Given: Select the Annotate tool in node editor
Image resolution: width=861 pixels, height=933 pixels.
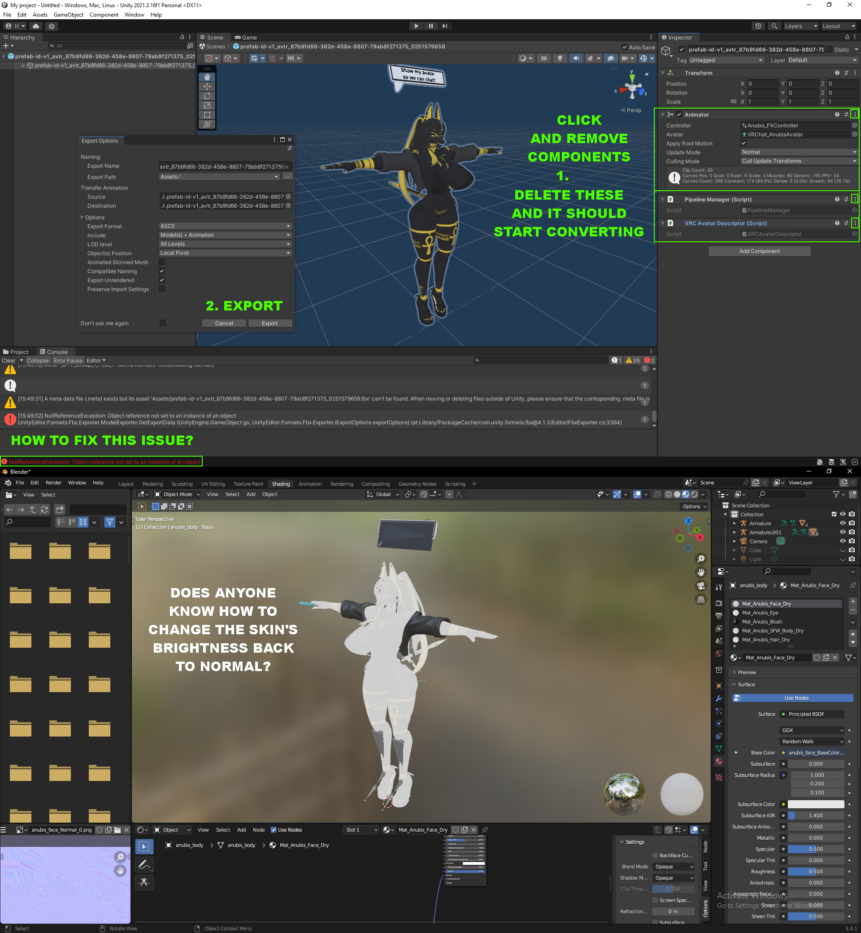Looking at the screenshot, I should pos(144,864).
